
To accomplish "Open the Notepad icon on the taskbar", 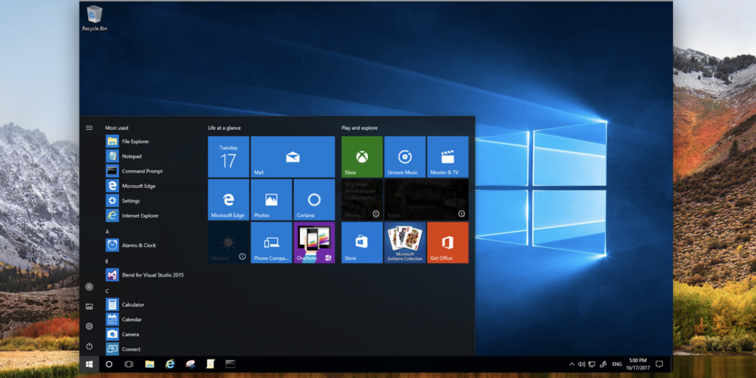I will (x=210, y=364).
